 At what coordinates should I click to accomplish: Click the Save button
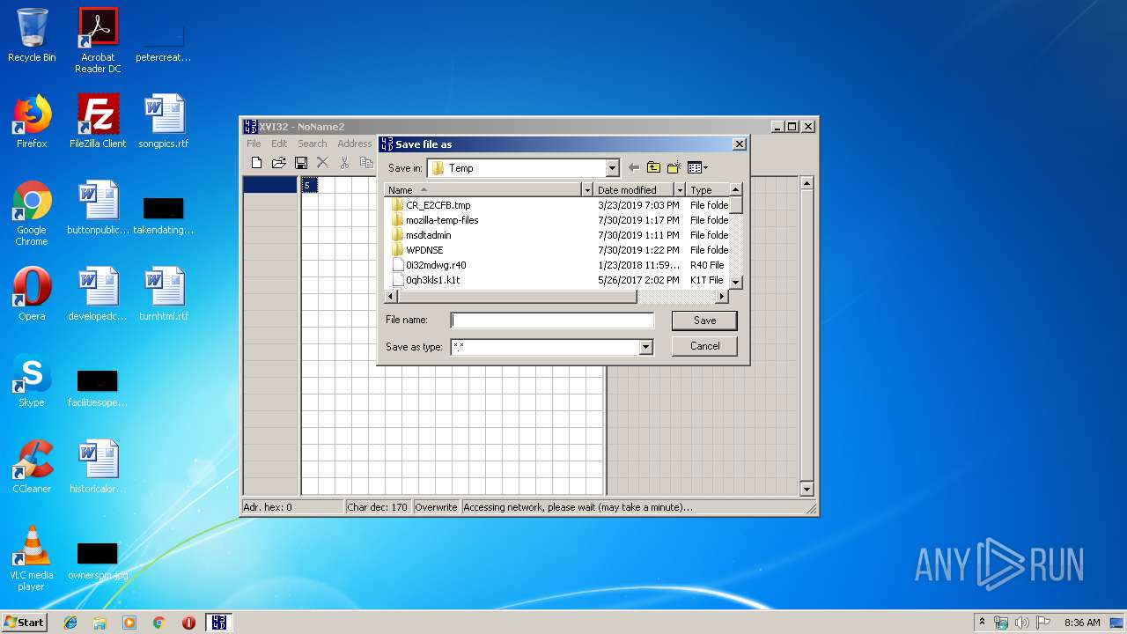click(x=704, y=321)
